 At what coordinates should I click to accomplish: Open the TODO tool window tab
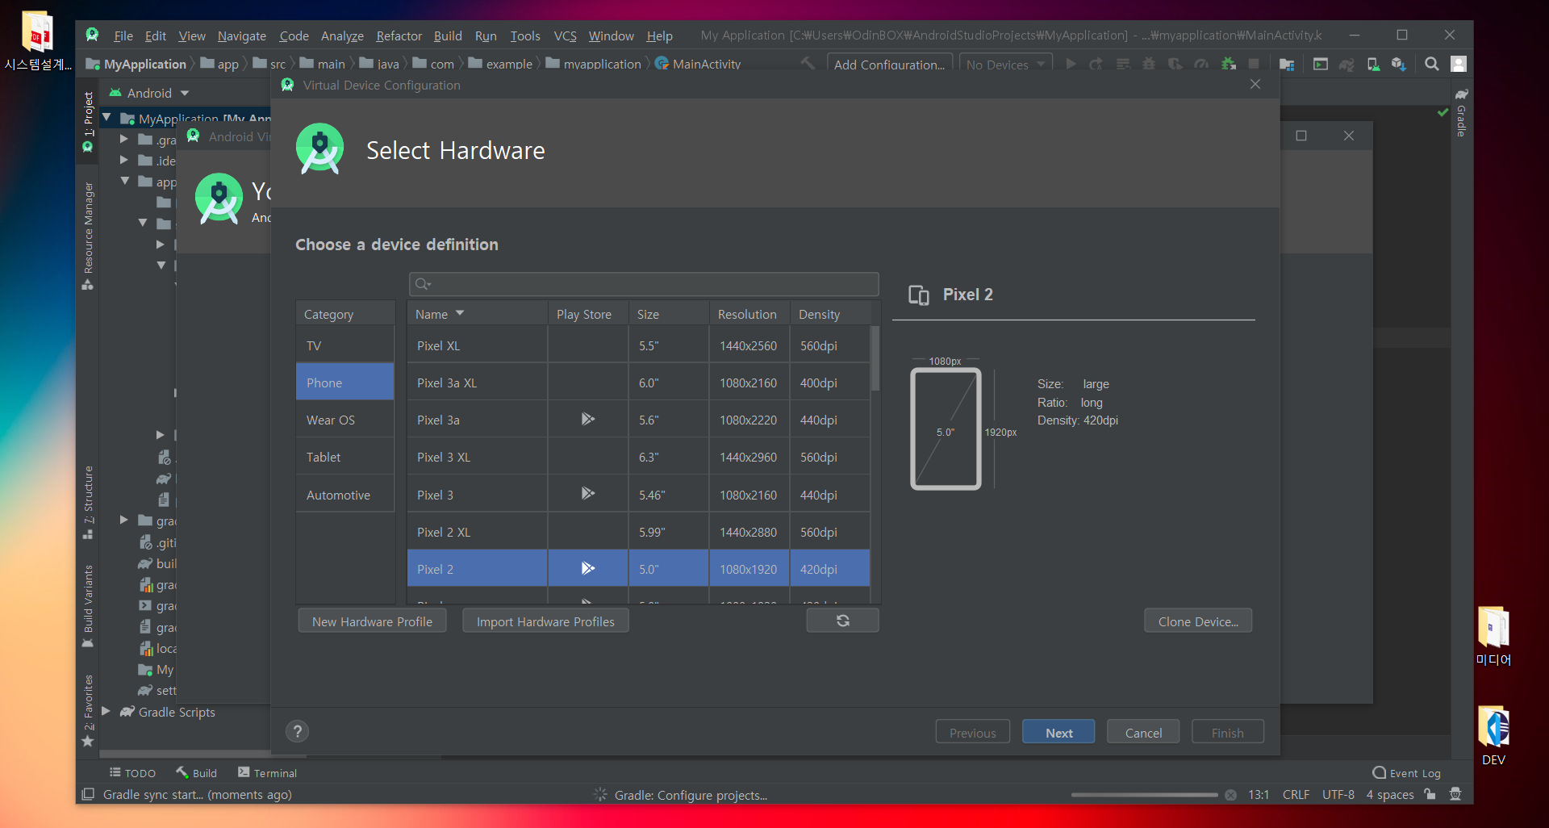132,772
